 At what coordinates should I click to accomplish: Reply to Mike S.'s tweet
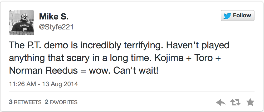click(x=221, y=102)
